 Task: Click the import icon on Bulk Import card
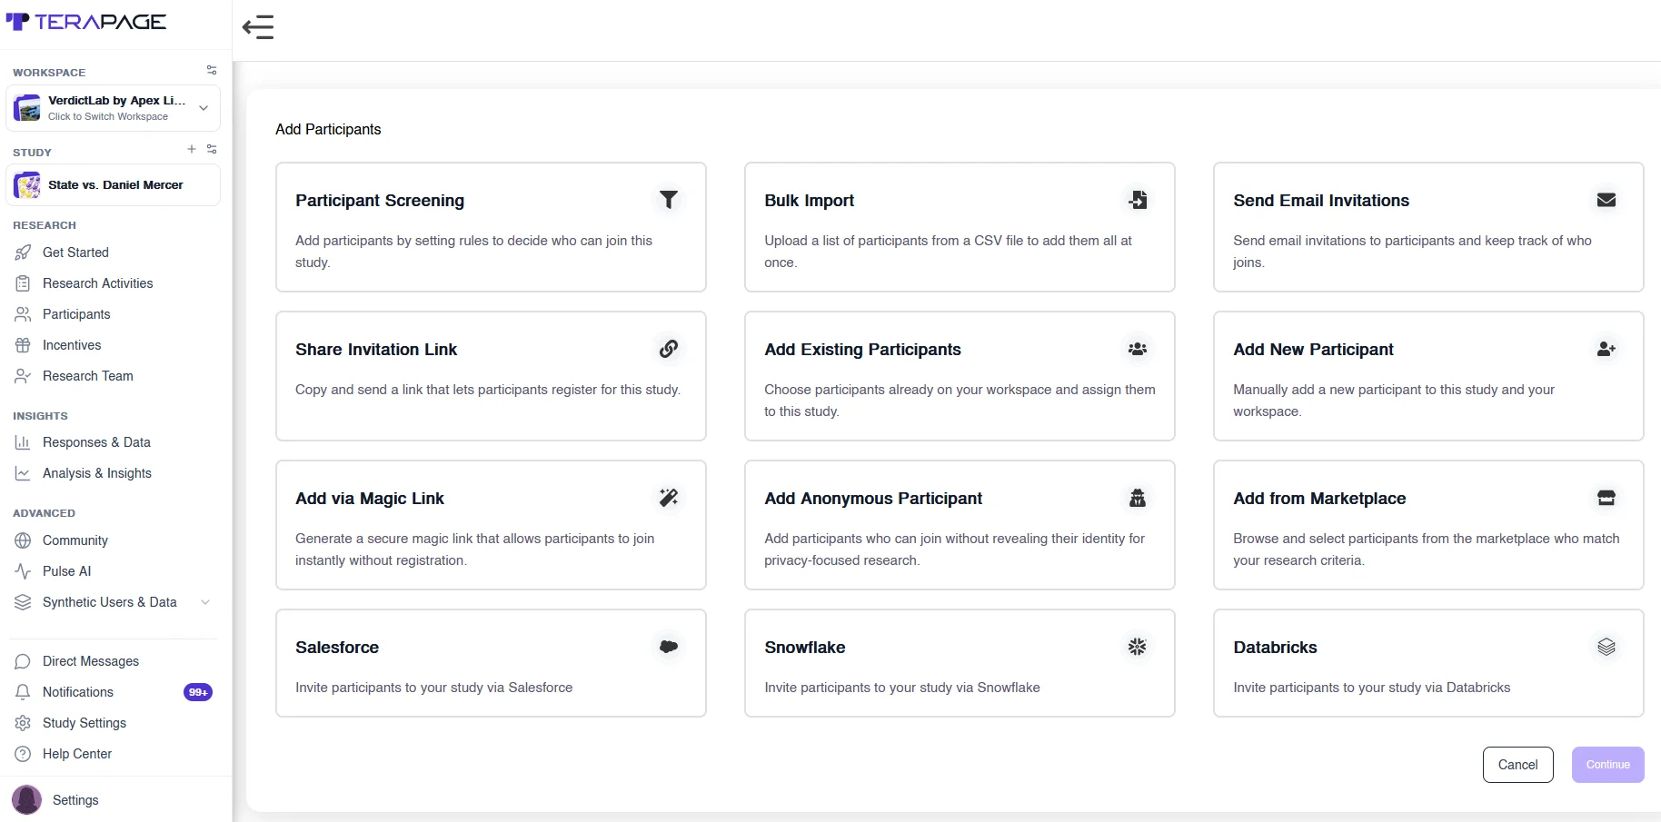1138,200
